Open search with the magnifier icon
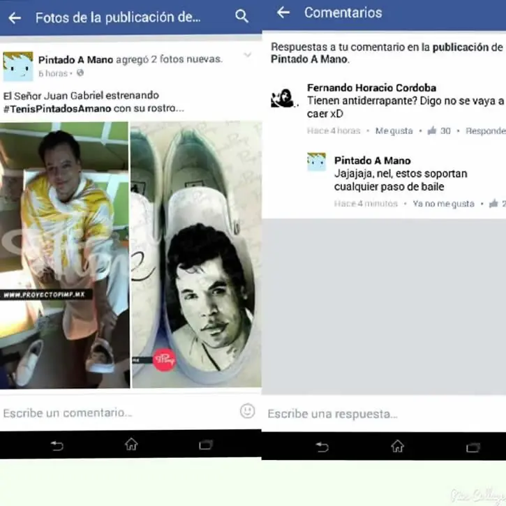This screenshot has width=506, height=506. [241, 16]
